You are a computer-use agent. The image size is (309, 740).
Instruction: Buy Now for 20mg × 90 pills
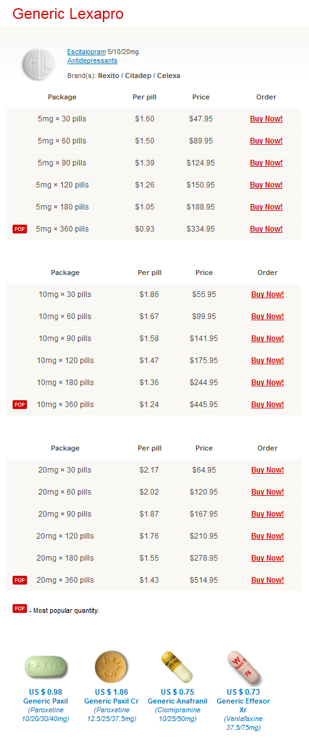[x=268, y=514]
